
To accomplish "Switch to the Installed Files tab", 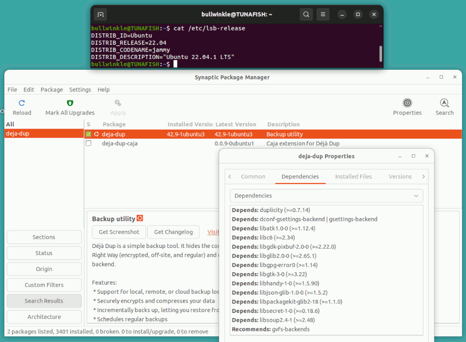I will coord(353,177).
